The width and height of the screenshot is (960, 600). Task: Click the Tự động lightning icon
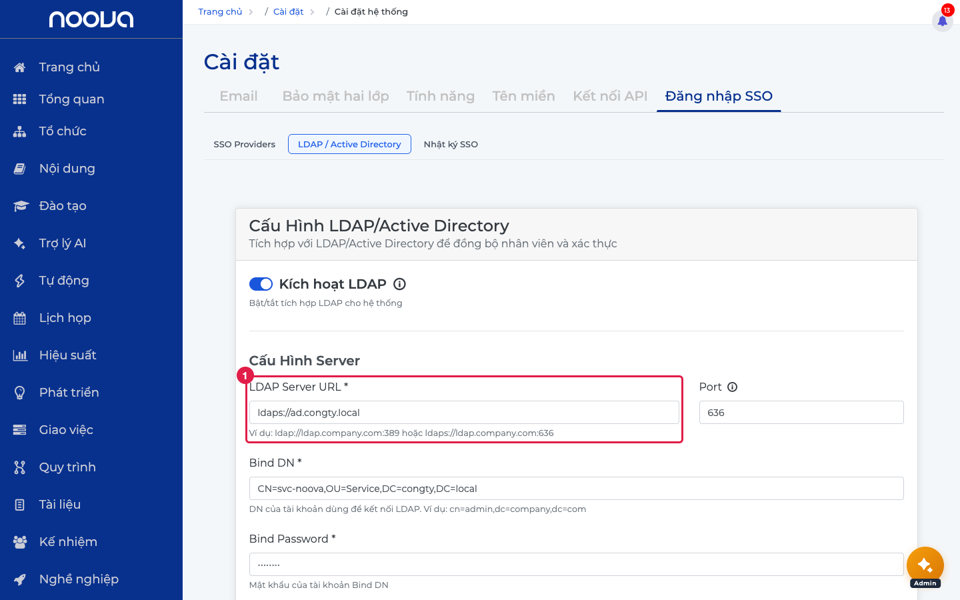tap(20, 281)
